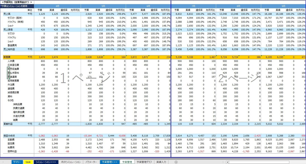Select the 売上総利益 row label
Image resolution: width=306 pixels, height=164 pixels.
click(10, 49)
